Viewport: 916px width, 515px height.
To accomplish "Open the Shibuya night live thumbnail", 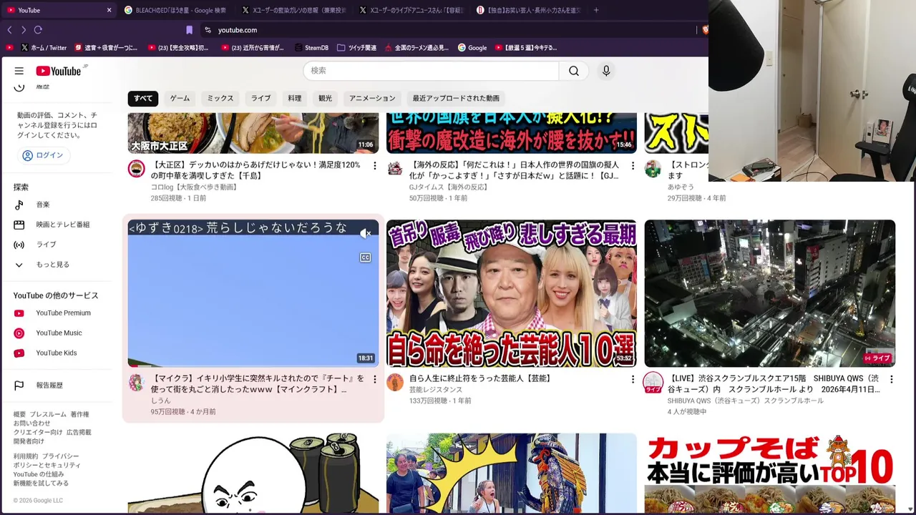I will [x=769, y=293].
